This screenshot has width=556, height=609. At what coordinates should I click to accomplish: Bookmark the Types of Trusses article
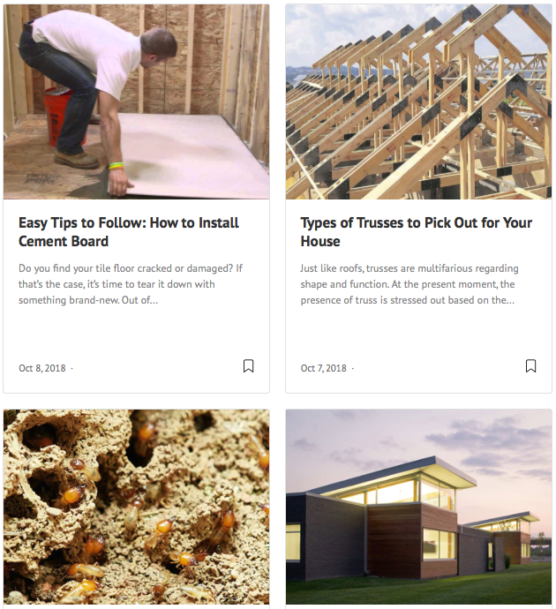coord(530,366)
